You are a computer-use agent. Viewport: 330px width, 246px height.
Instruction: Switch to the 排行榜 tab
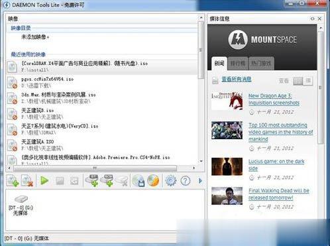point(238,64)
